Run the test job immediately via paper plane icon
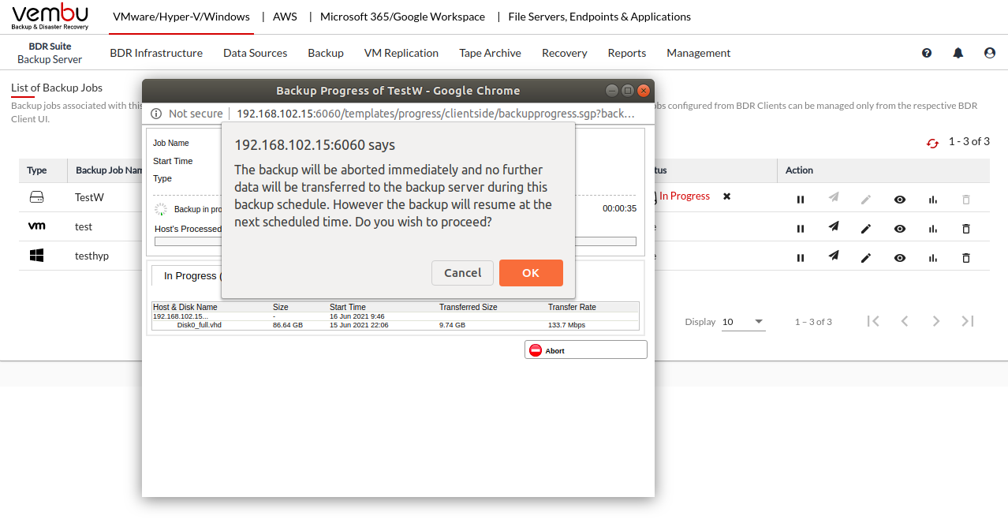Viewport: 1008px width, 527px height. point(833,228)
